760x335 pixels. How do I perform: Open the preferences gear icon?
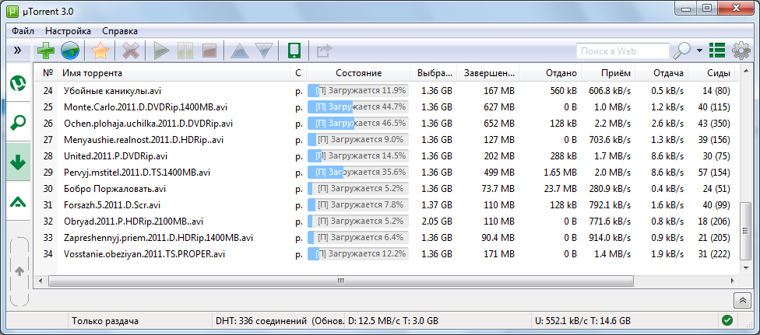tap(741, 51)
